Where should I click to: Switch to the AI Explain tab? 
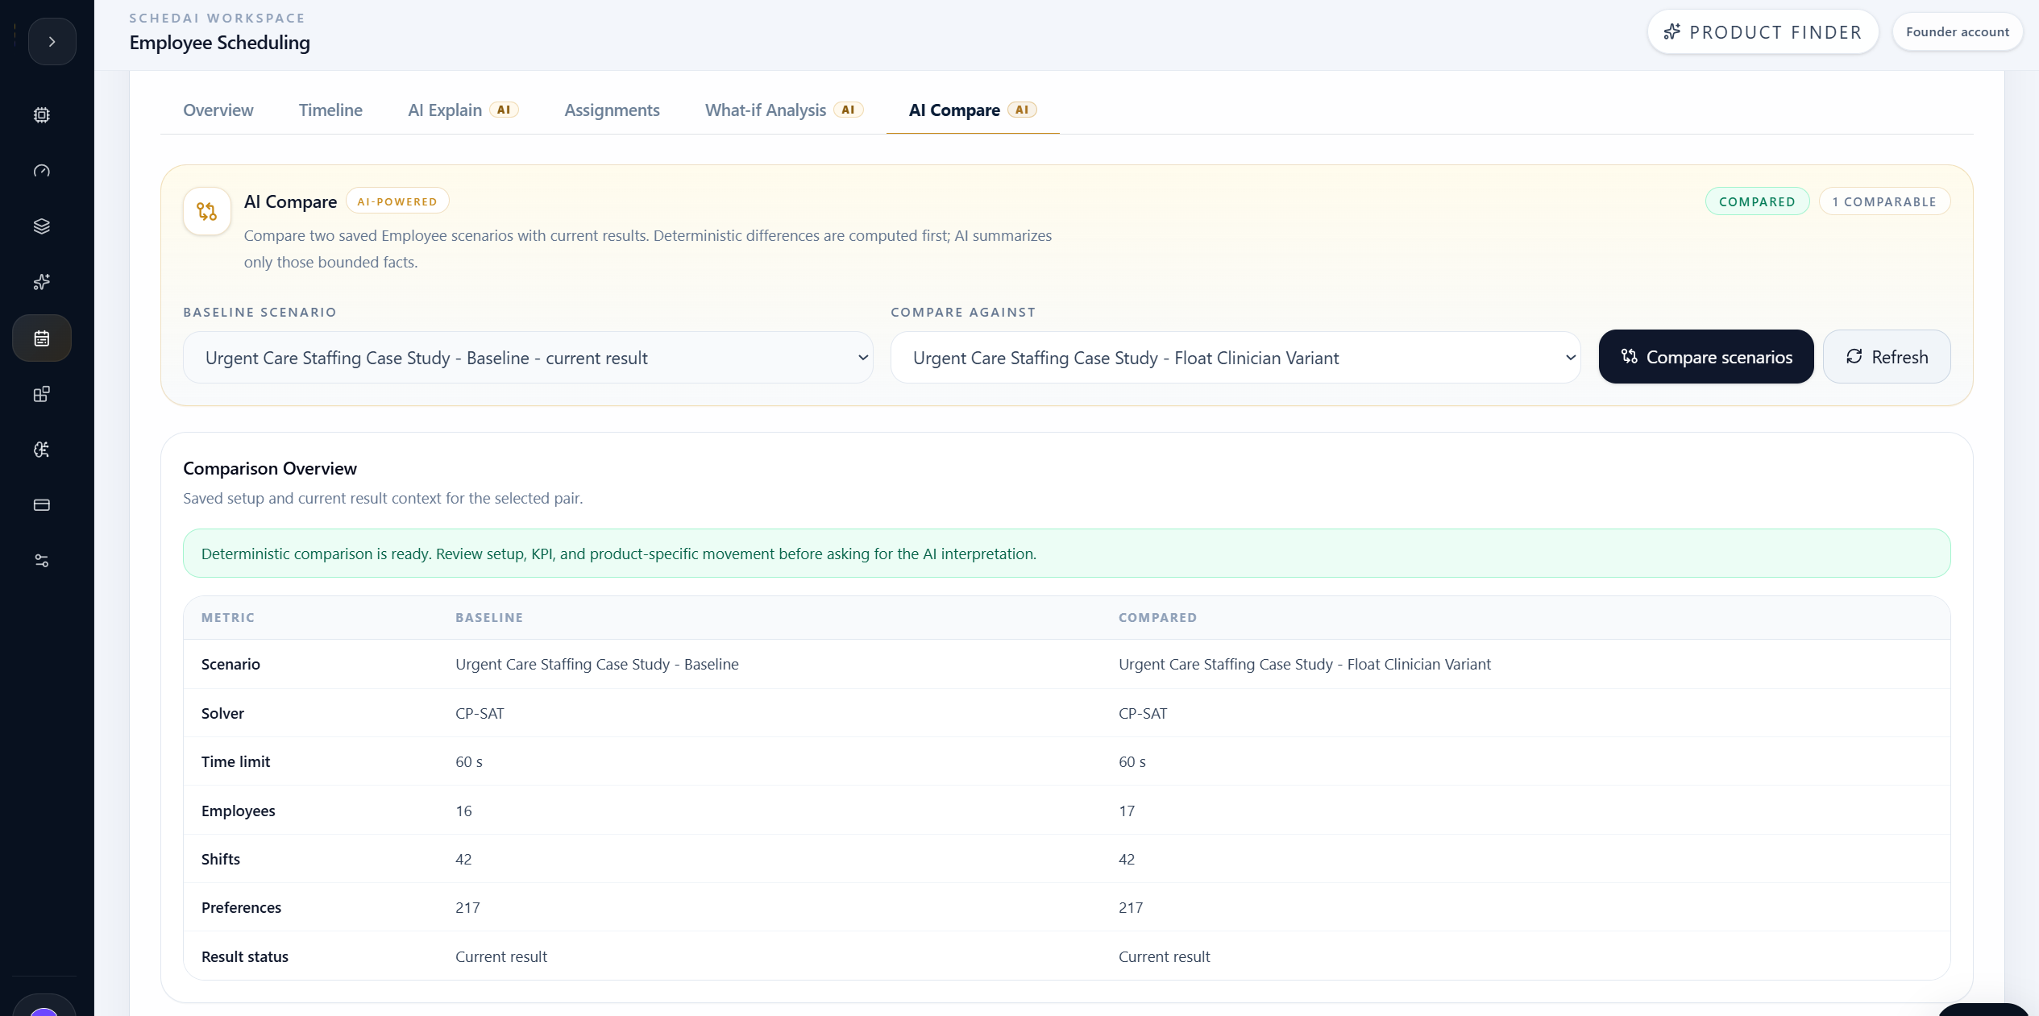tap(463, 110)
